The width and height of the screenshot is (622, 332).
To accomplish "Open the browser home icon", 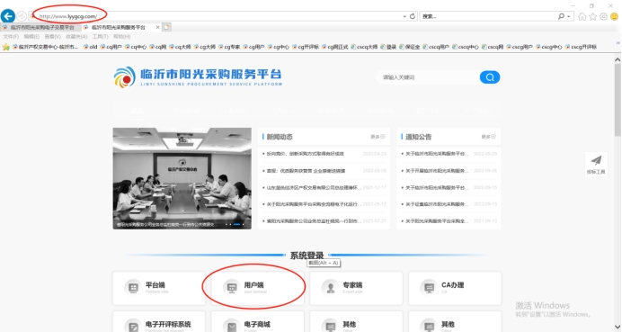I will tap(582, 16).
